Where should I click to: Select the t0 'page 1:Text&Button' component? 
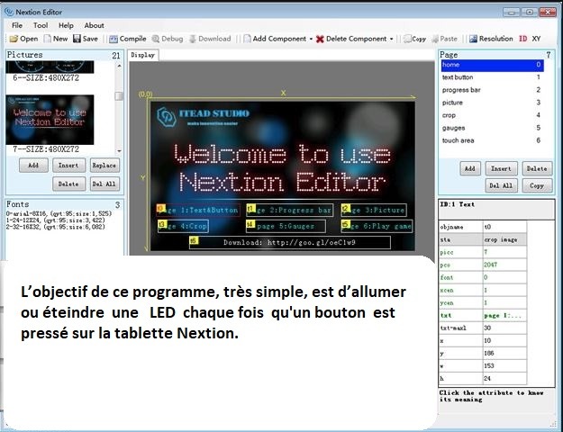pos(198,211)
